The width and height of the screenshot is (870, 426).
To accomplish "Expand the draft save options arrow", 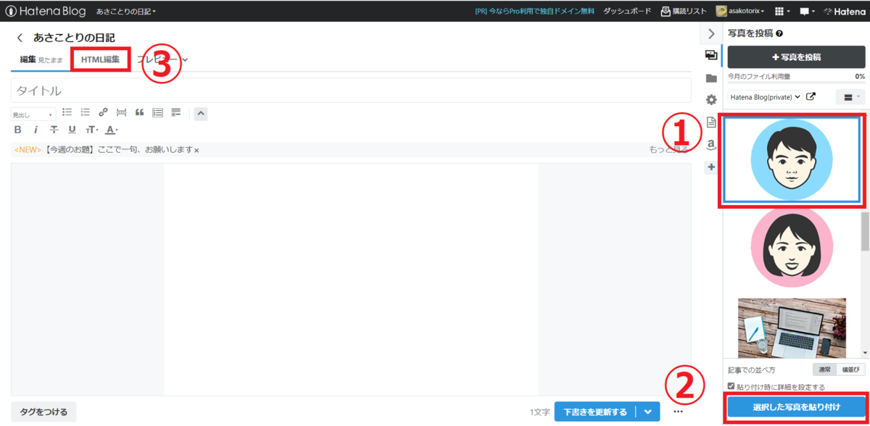I will point(647,412).
